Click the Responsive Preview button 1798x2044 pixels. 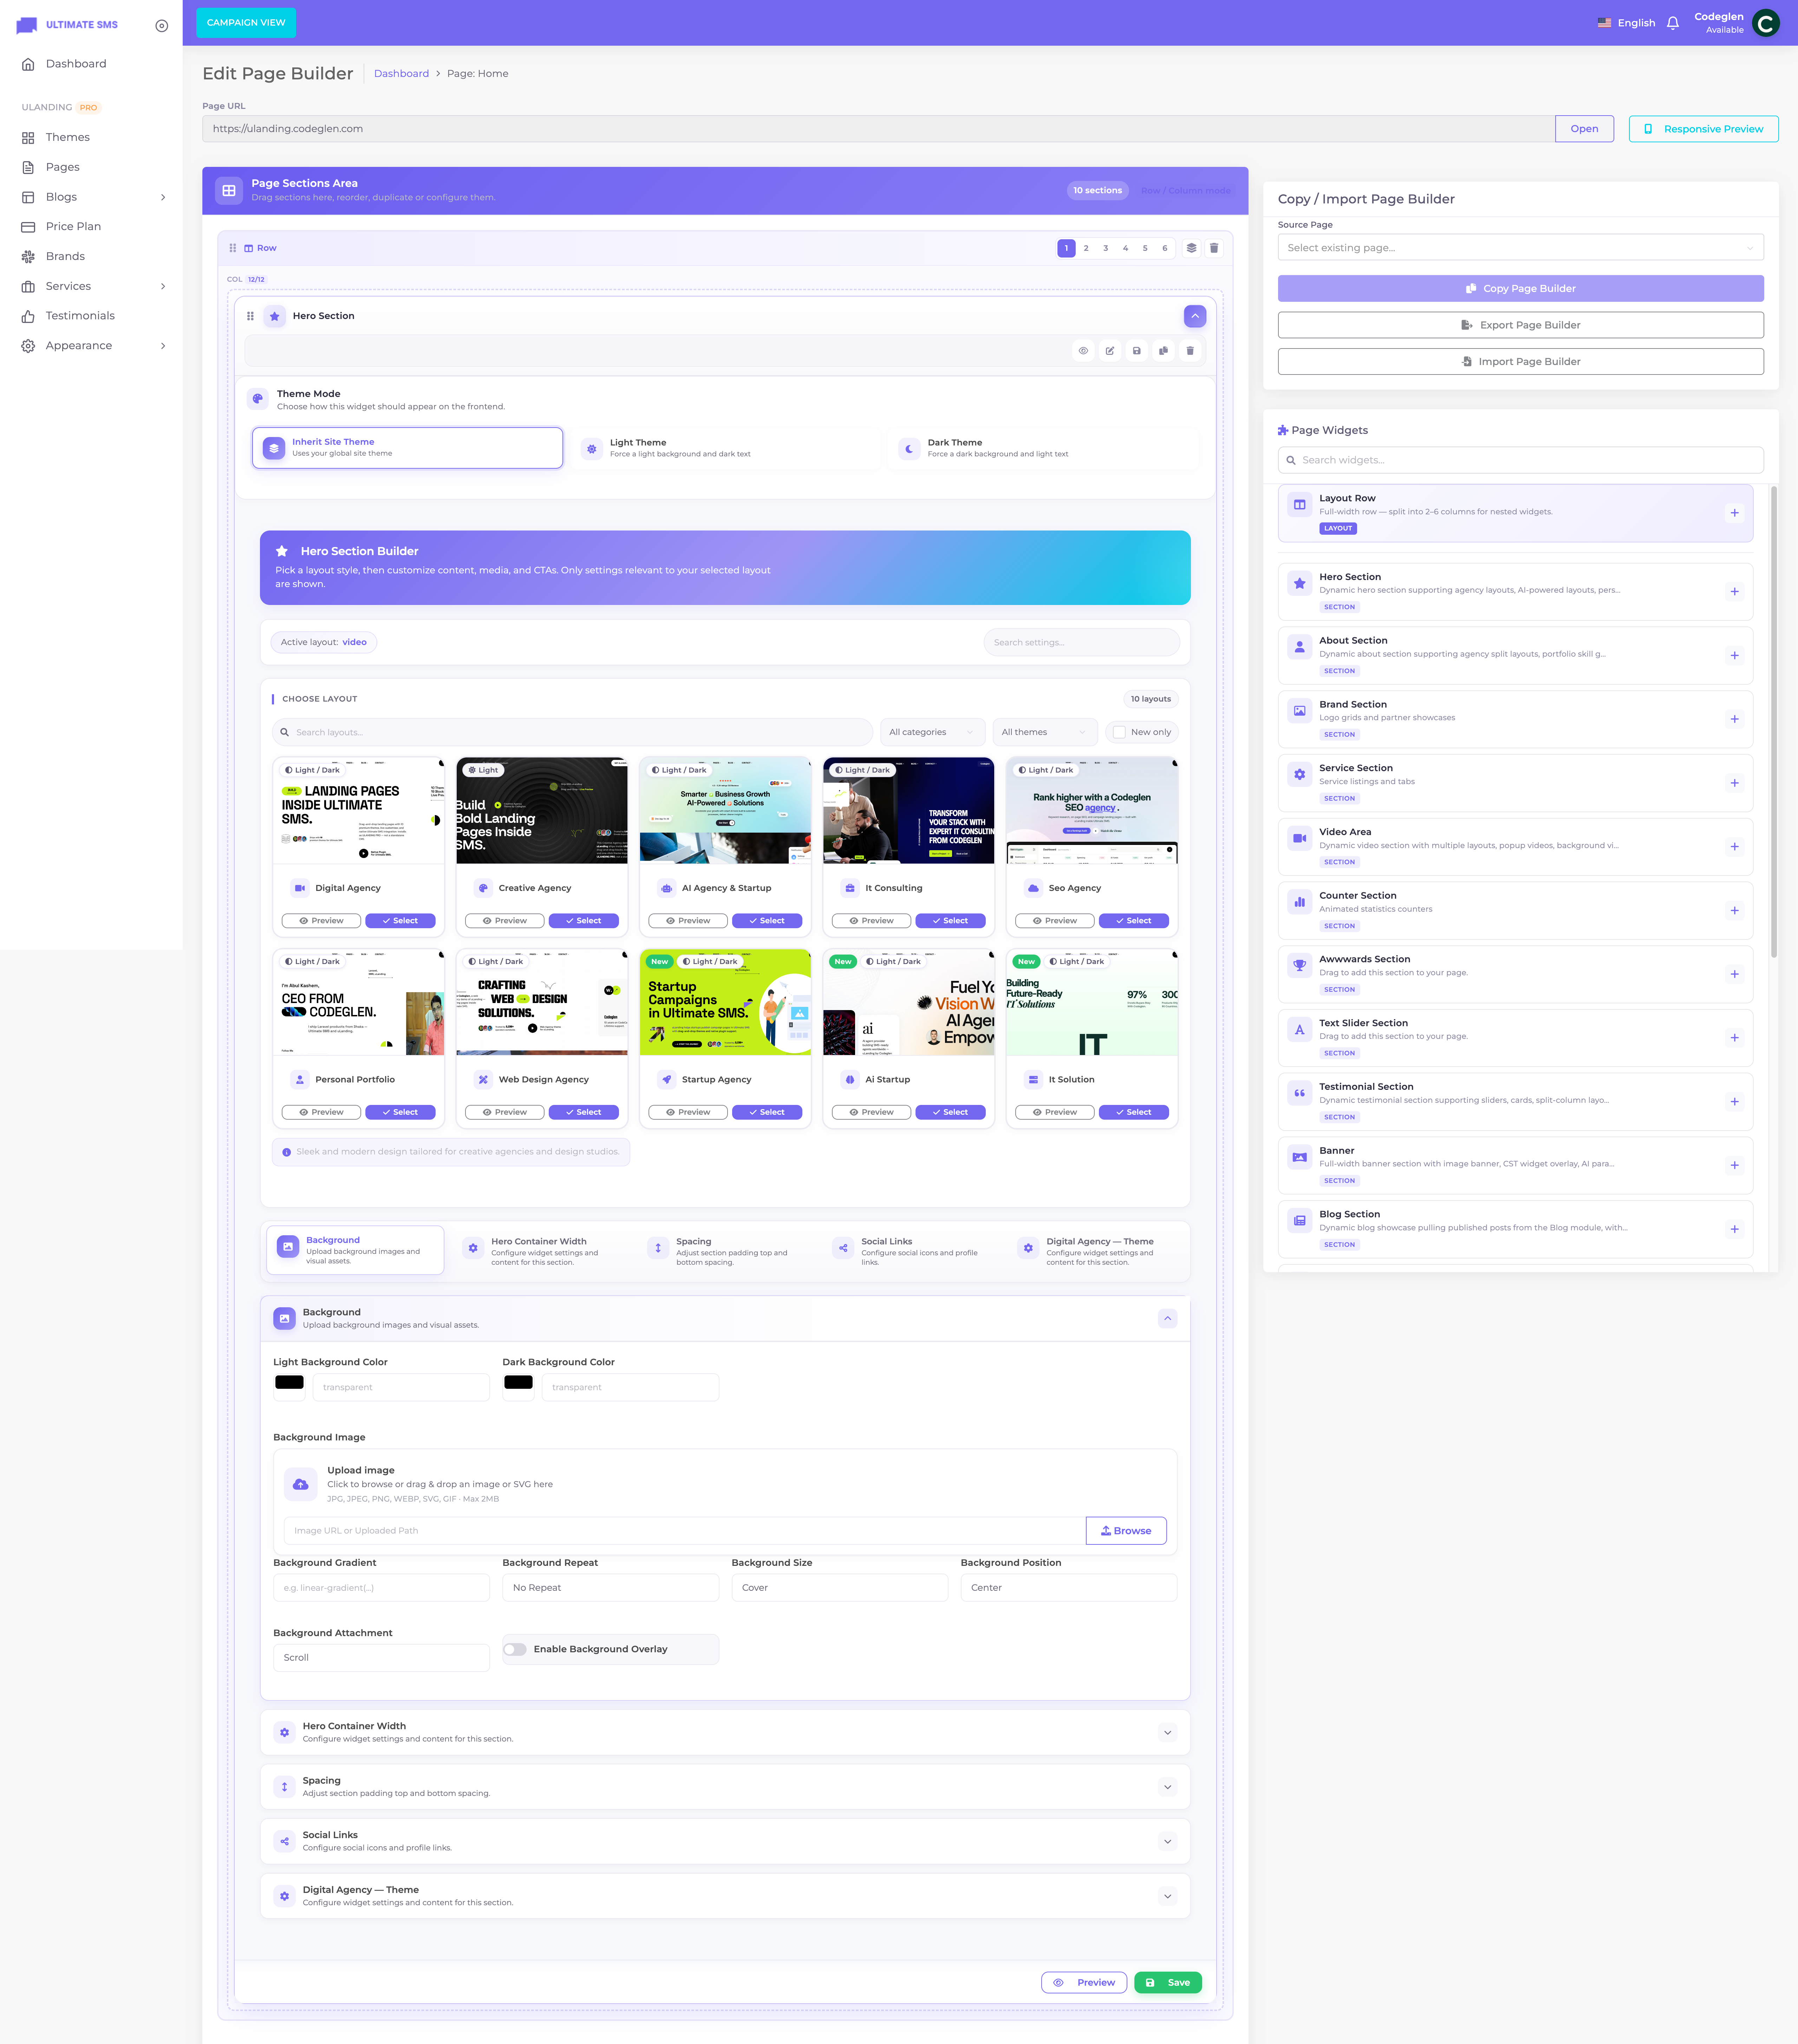(1703, 129)
